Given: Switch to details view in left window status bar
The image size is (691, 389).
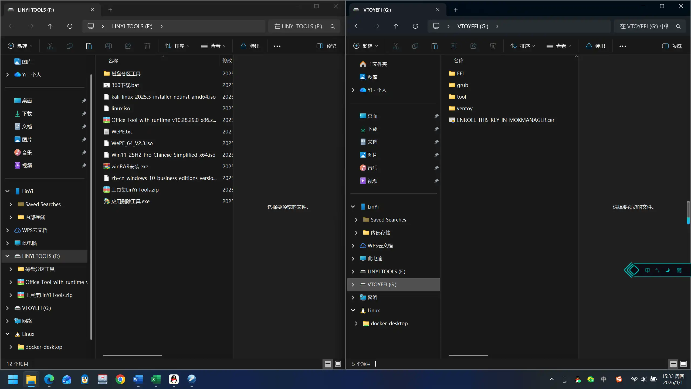Looking at the screenshot, I should point(328,364).
